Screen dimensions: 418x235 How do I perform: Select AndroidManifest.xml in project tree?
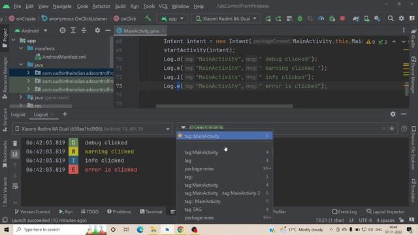pyautogui.click(x=64, y=57)
